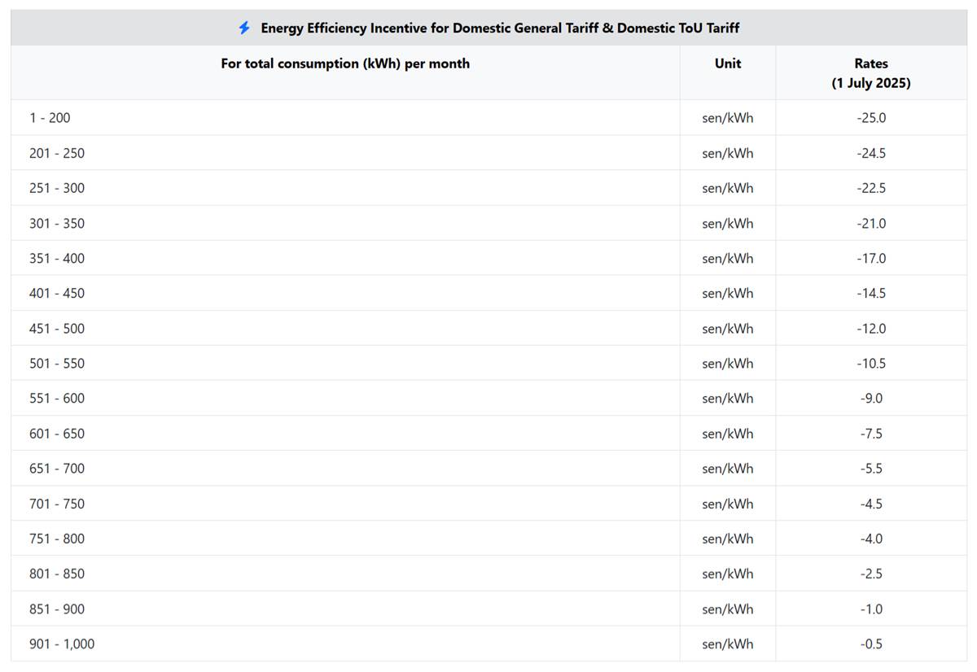The image size is (977, 672).
Task: Select the -9.0 rate value
Action: pyautogui.click(x=871, y=399)
